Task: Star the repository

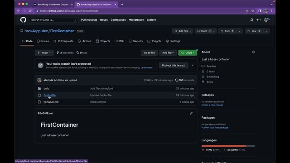Action: pyautogui.click(x=254, y=31)
